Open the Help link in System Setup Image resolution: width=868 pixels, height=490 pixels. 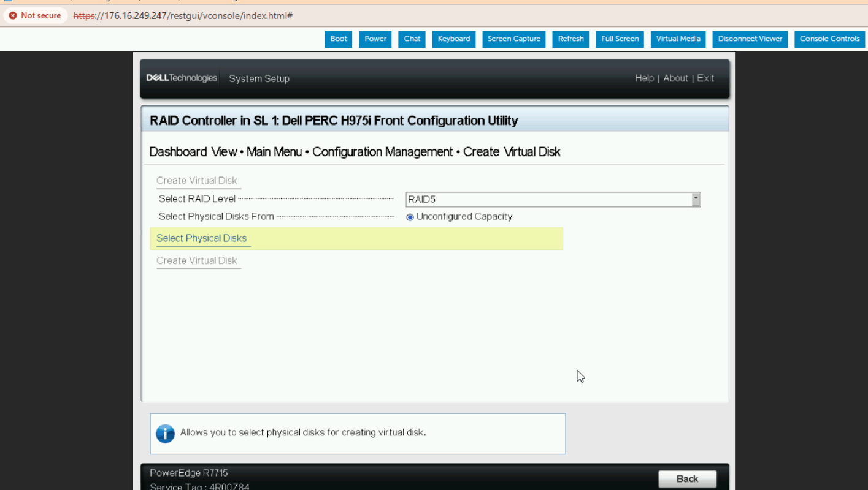pos(644,78)
